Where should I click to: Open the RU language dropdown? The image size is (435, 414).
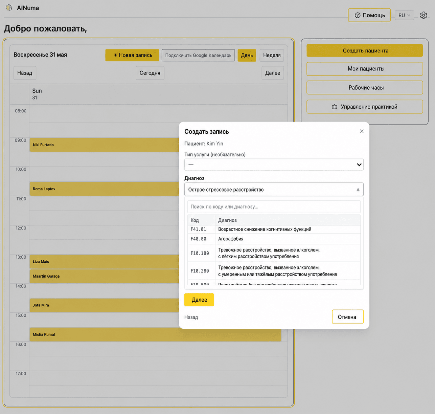[x=404, y=15]
